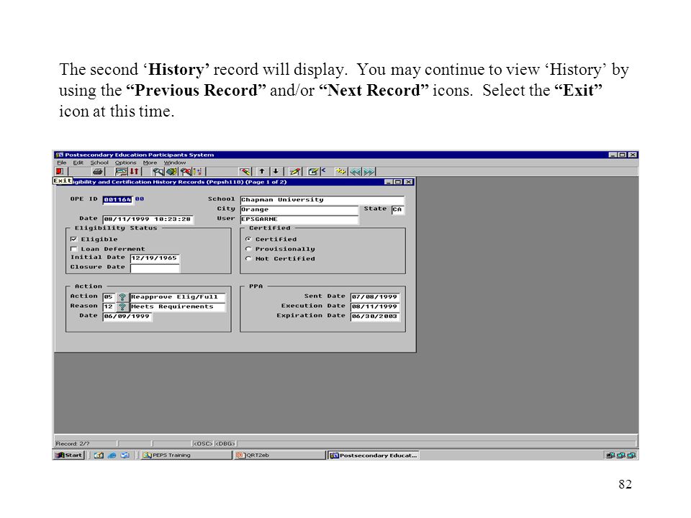
Task: Click the Execution Date field 08/11/1999
Action: click(x=375, y=306)
